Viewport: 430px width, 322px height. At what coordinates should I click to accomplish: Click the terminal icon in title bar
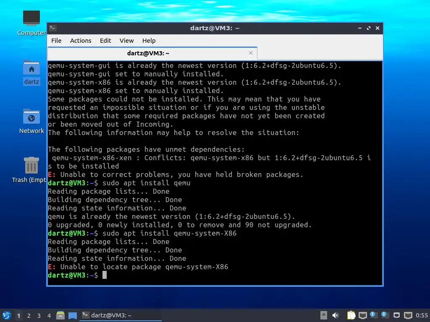click(53, 28)
